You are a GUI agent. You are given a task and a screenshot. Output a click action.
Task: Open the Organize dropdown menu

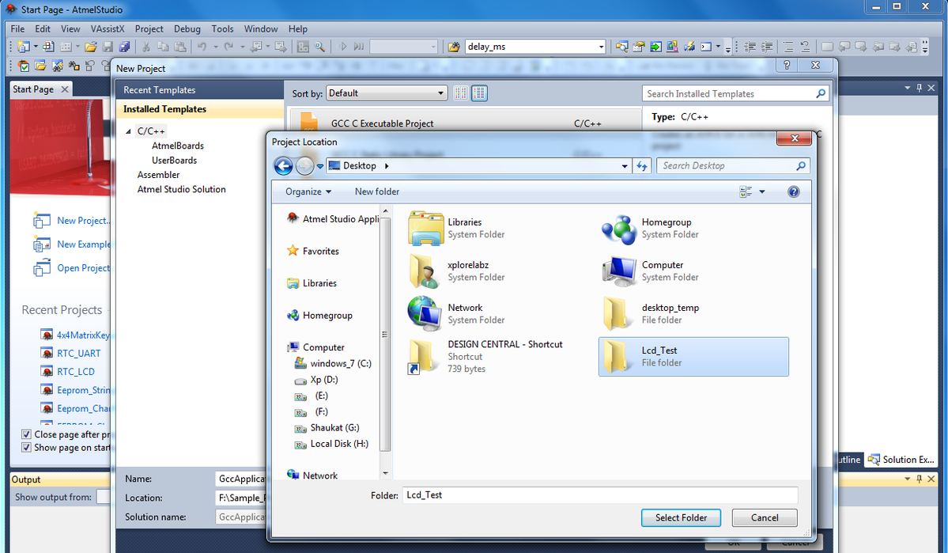(308, 191)
